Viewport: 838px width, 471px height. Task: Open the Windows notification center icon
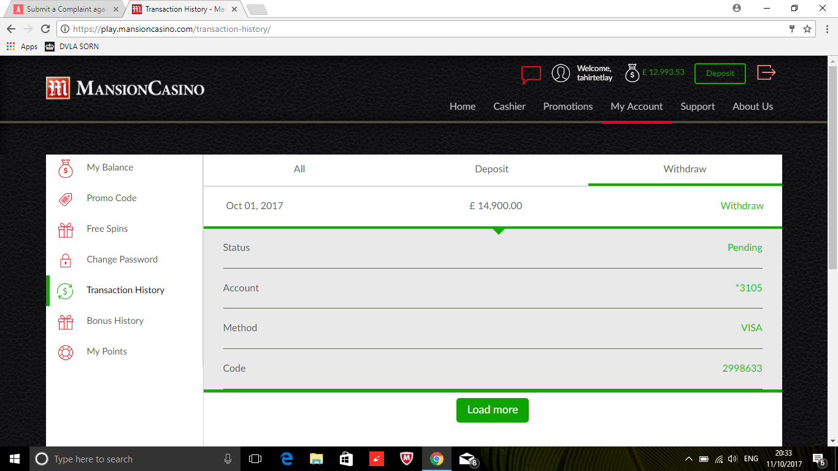pos(818,459)
